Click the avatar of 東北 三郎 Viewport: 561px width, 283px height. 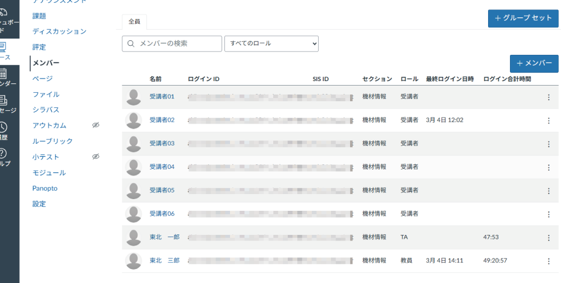(x=134, y=261)
